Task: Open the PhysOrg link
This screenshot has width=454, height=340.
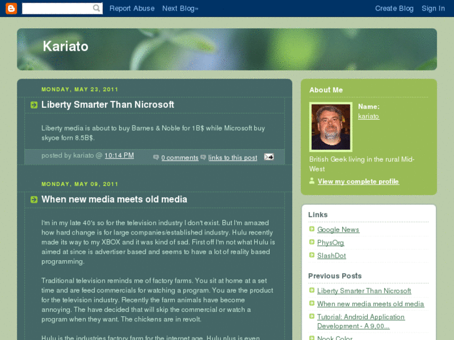Action: tap(330, 243)
